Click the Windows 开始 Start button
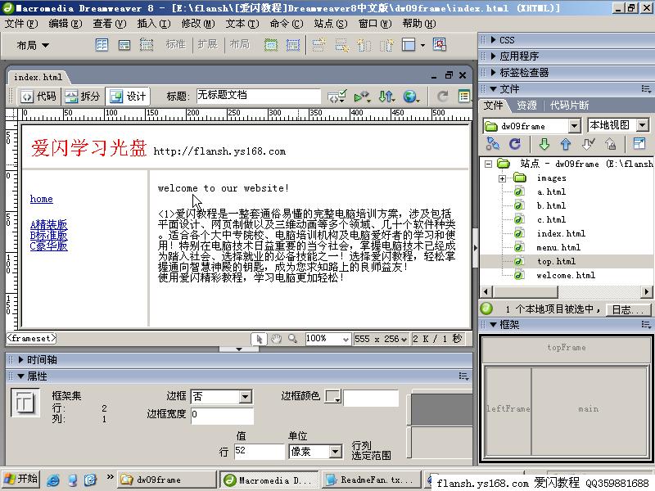Image resolution: width=655 pixels, height=491 pixels. tap(21, 479)
